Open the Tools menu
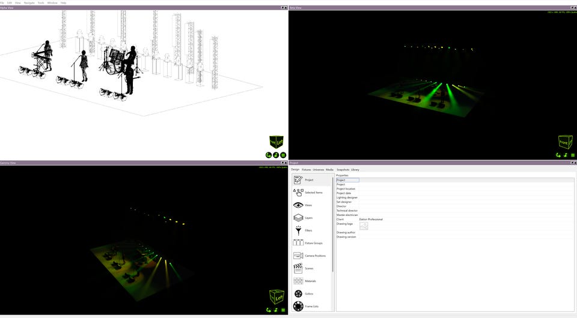 click(41, 2)
